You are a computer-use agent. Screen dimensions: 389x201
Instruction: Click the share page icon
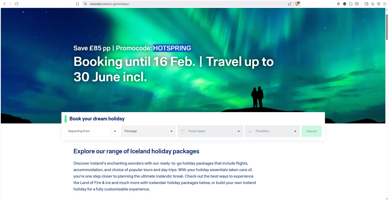pos(290,4)
